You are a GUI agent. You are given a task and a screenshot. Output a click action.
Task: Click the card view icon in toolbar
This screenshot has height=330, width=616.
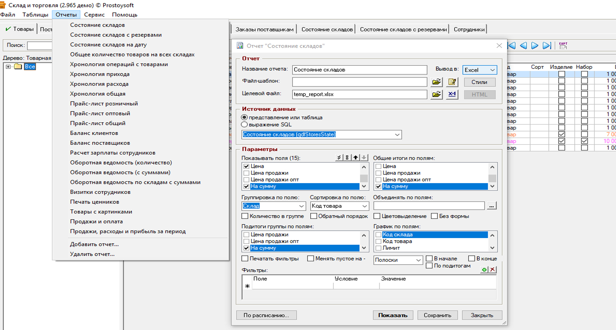(x=563, y=45)
